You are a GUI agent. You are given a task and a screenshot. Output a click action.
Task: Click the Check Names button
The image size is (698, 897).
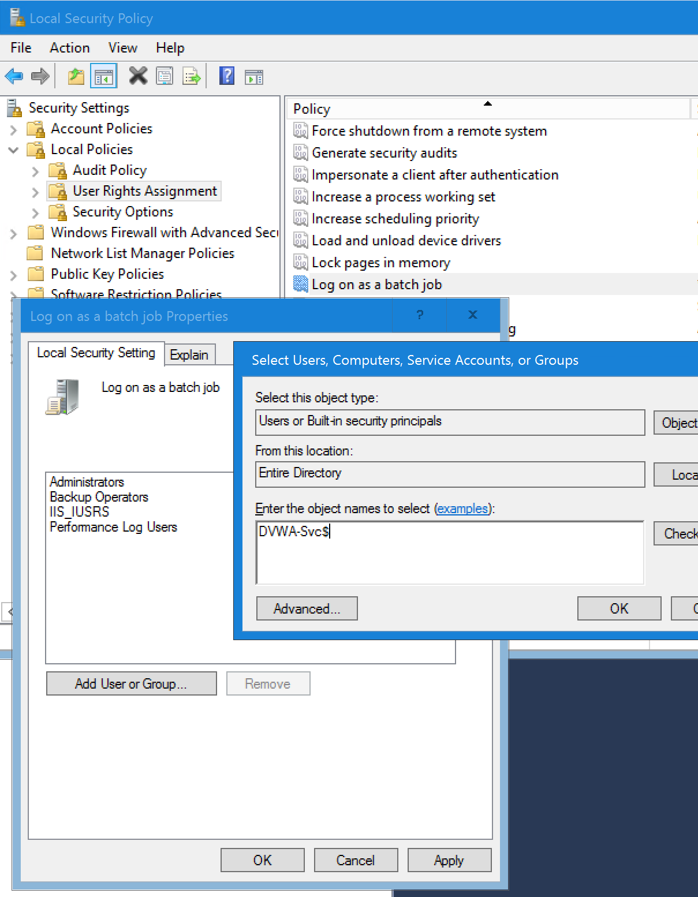[x=676, y=533]
